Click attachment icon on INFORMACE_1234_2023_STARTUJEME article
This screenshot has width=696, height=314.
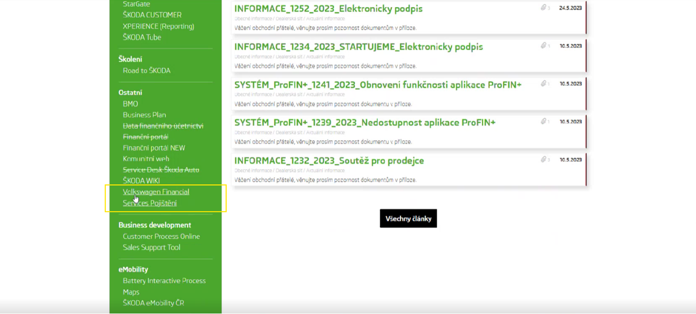(543, 45)
